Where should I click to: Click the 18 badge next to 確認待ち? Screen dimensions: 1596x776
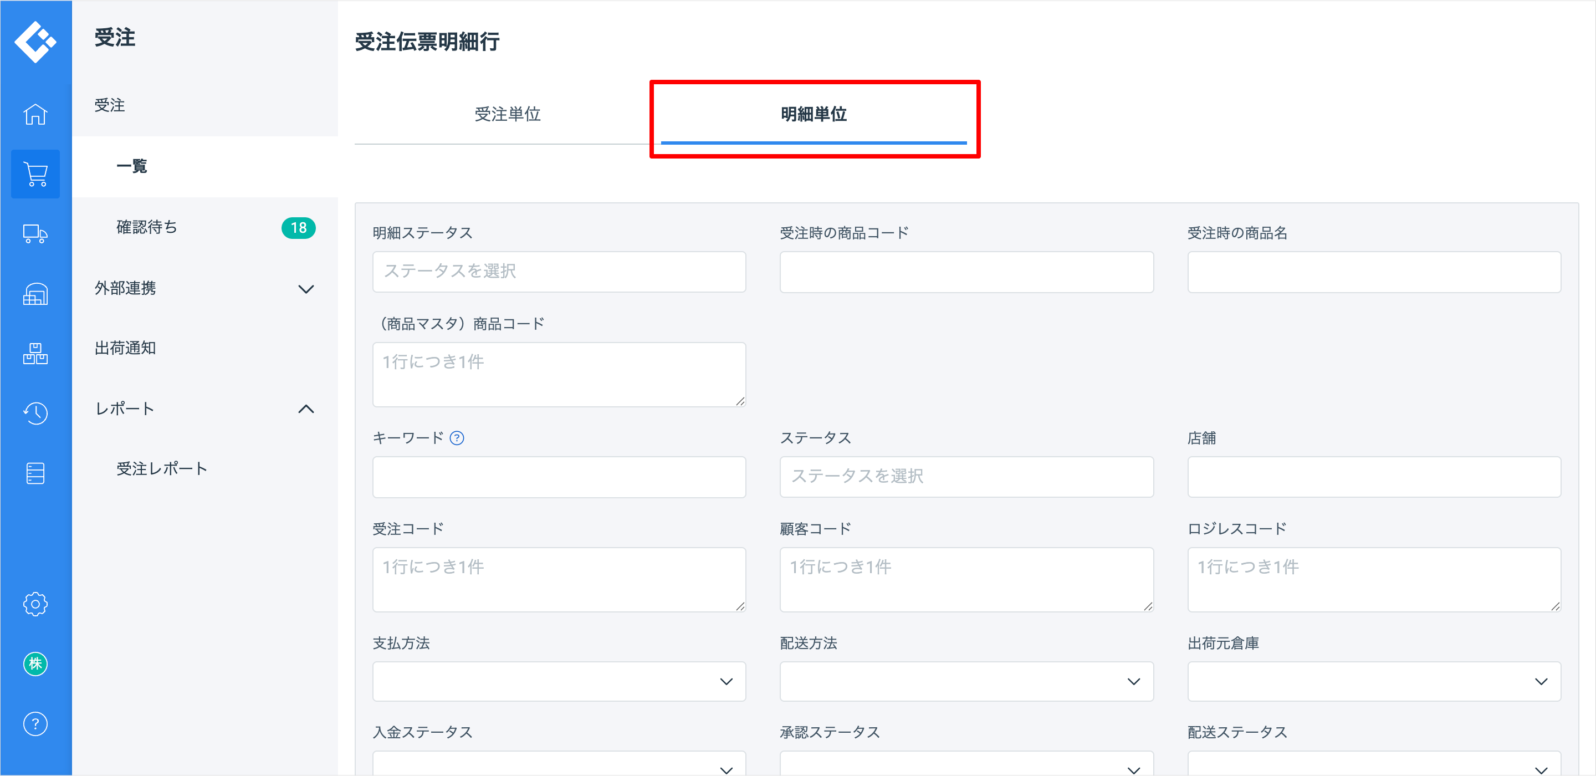[x=299, y=228]
